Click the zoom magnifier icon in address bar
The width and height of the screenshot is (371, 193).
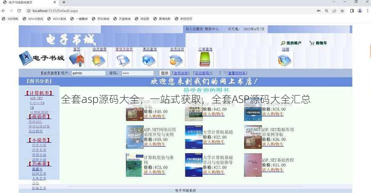pyautogui.click(x=326, y=11)
